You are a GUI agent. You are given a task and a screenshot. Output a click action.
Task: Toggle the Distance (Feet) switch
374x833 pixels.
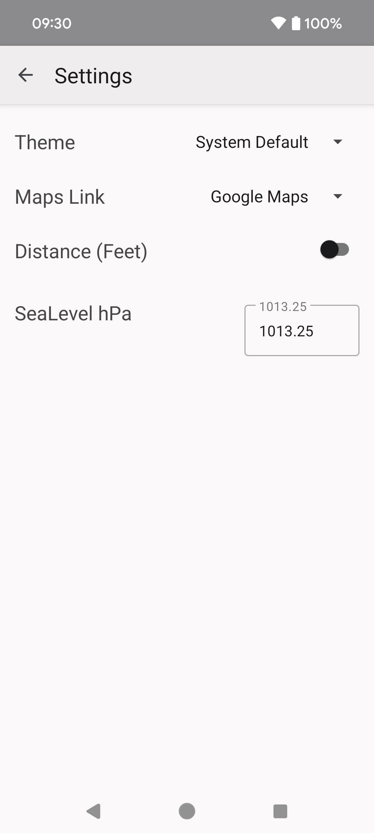tap(335, 250)
